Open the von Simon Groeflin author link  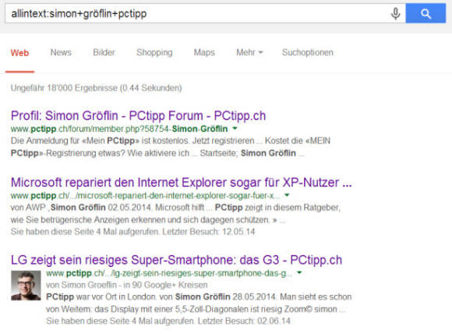pos(81,285)
